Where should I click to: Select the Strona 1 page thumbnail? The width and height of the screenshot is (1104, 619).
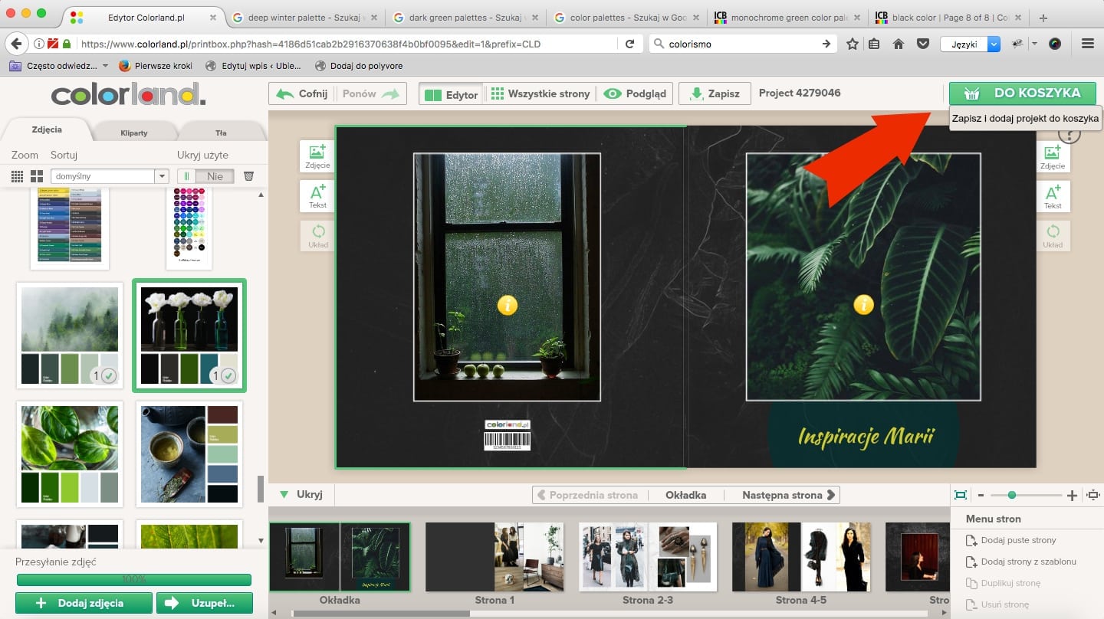point(495,557)
